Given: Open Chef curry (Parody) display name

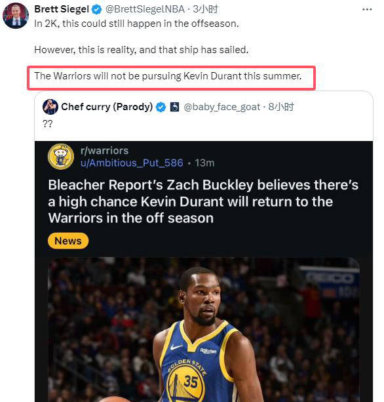Looking at the screenshot, I should [107, 107].
